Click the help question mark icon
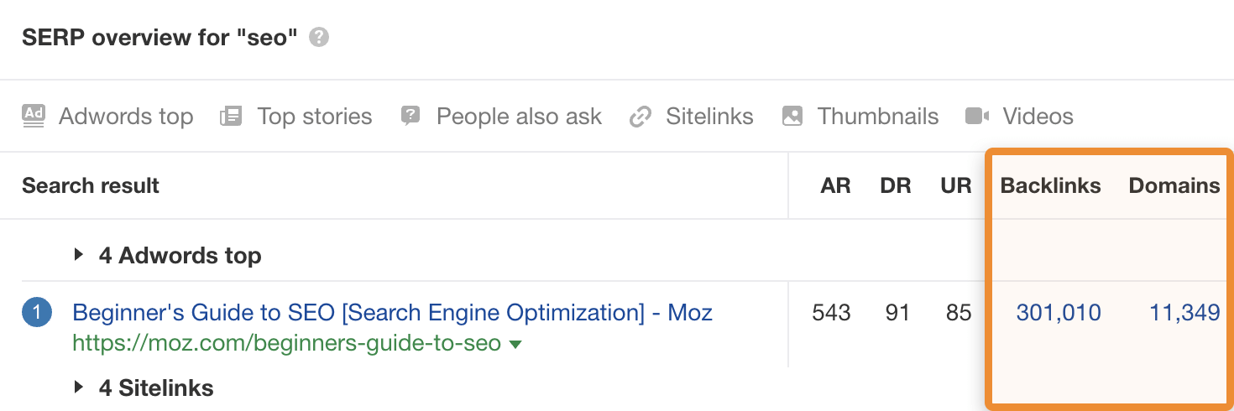This screenshot has height=411, width=1234. pos(319,38)
